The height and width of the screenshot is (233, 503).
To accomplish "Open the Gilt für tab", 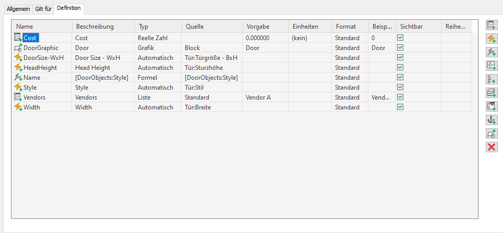I will tap(43, 9).
